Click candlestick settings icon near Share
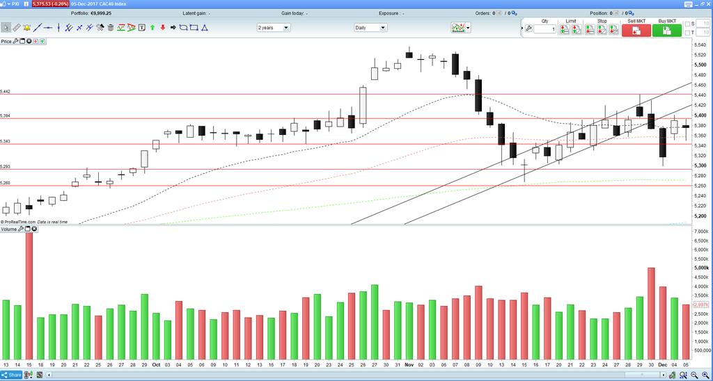713x381 pixels. [28, 375]
